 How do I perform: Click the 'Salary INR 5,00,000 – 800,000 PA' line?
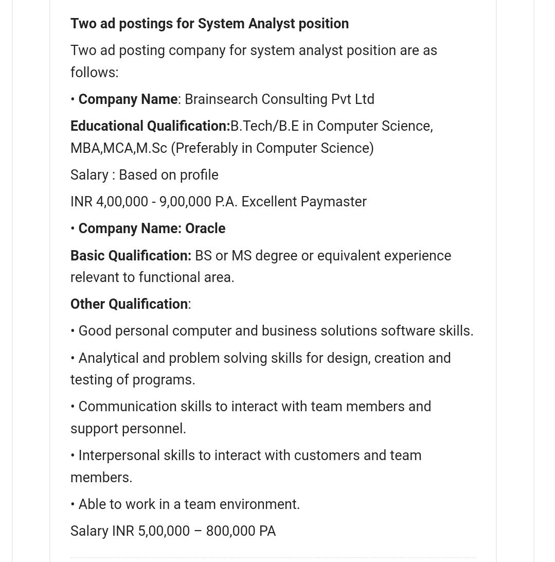173,531
